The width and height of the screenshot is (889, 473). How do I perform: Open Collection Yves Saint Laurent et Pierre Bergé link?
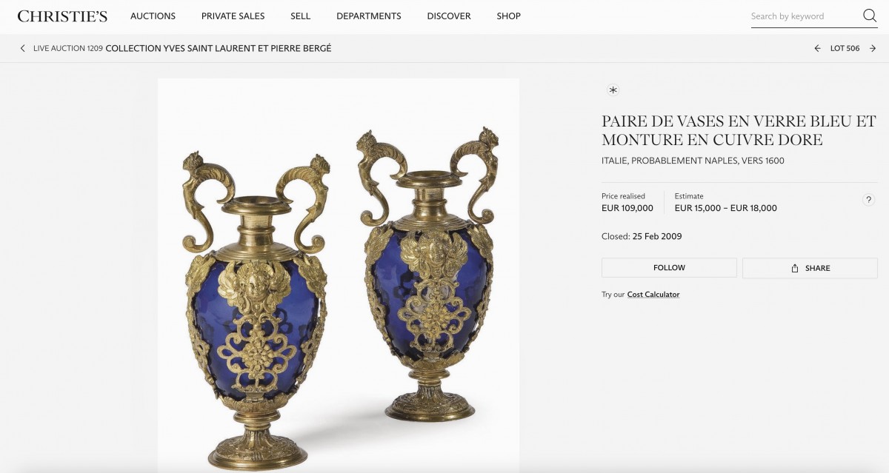219,48
